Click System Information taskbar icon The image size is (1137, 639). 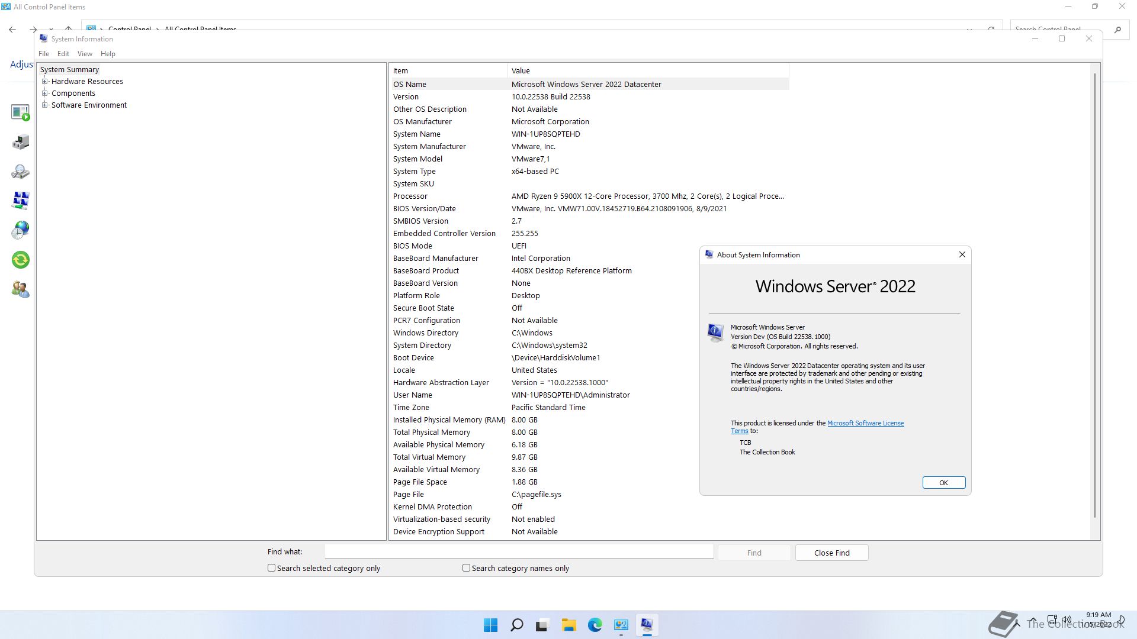(647, 625)
